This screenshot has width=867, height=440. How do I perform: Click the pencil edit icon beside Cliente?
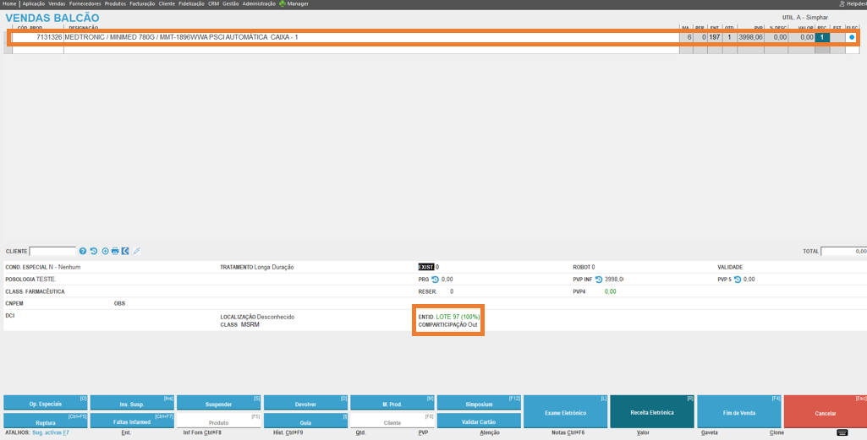[x=137, y=251]
